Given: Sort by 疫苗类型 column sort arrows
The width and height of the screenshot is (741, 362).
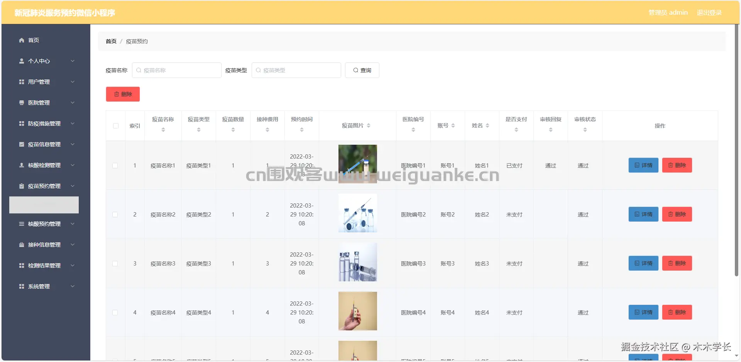Looking at the screenshot, I should (199, 130).
